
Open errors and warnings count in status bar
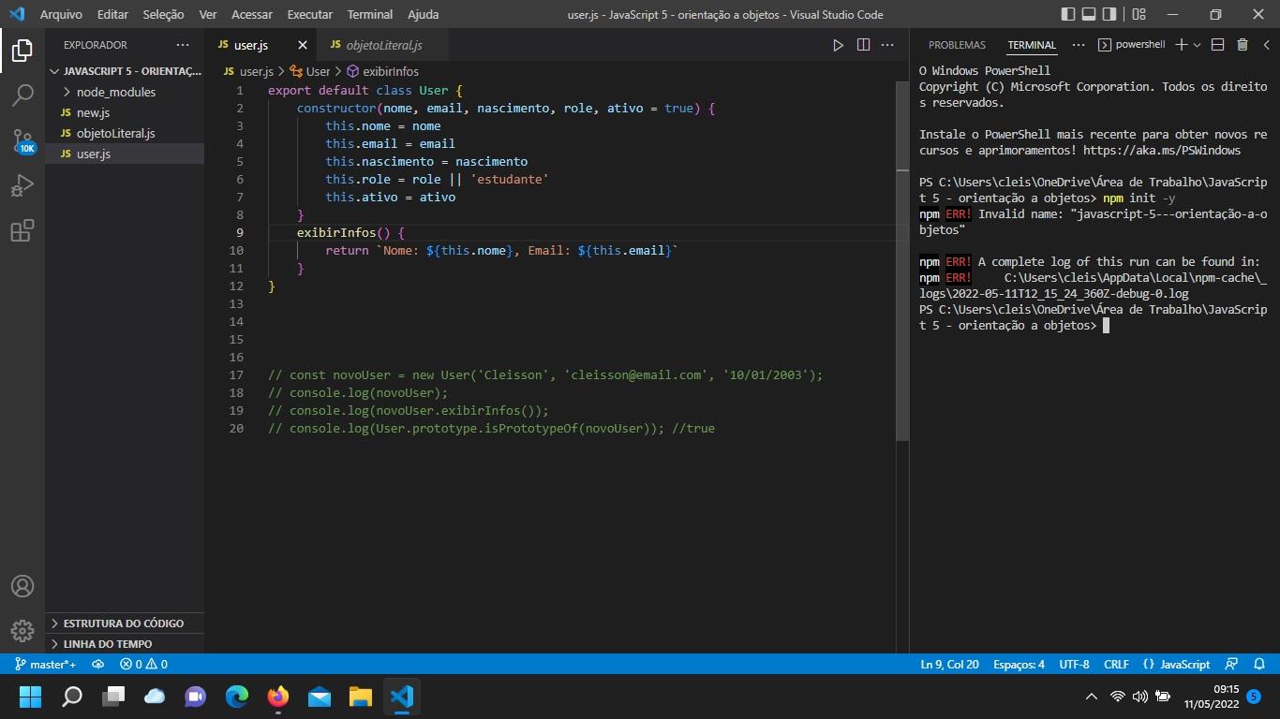pos(143,664)
